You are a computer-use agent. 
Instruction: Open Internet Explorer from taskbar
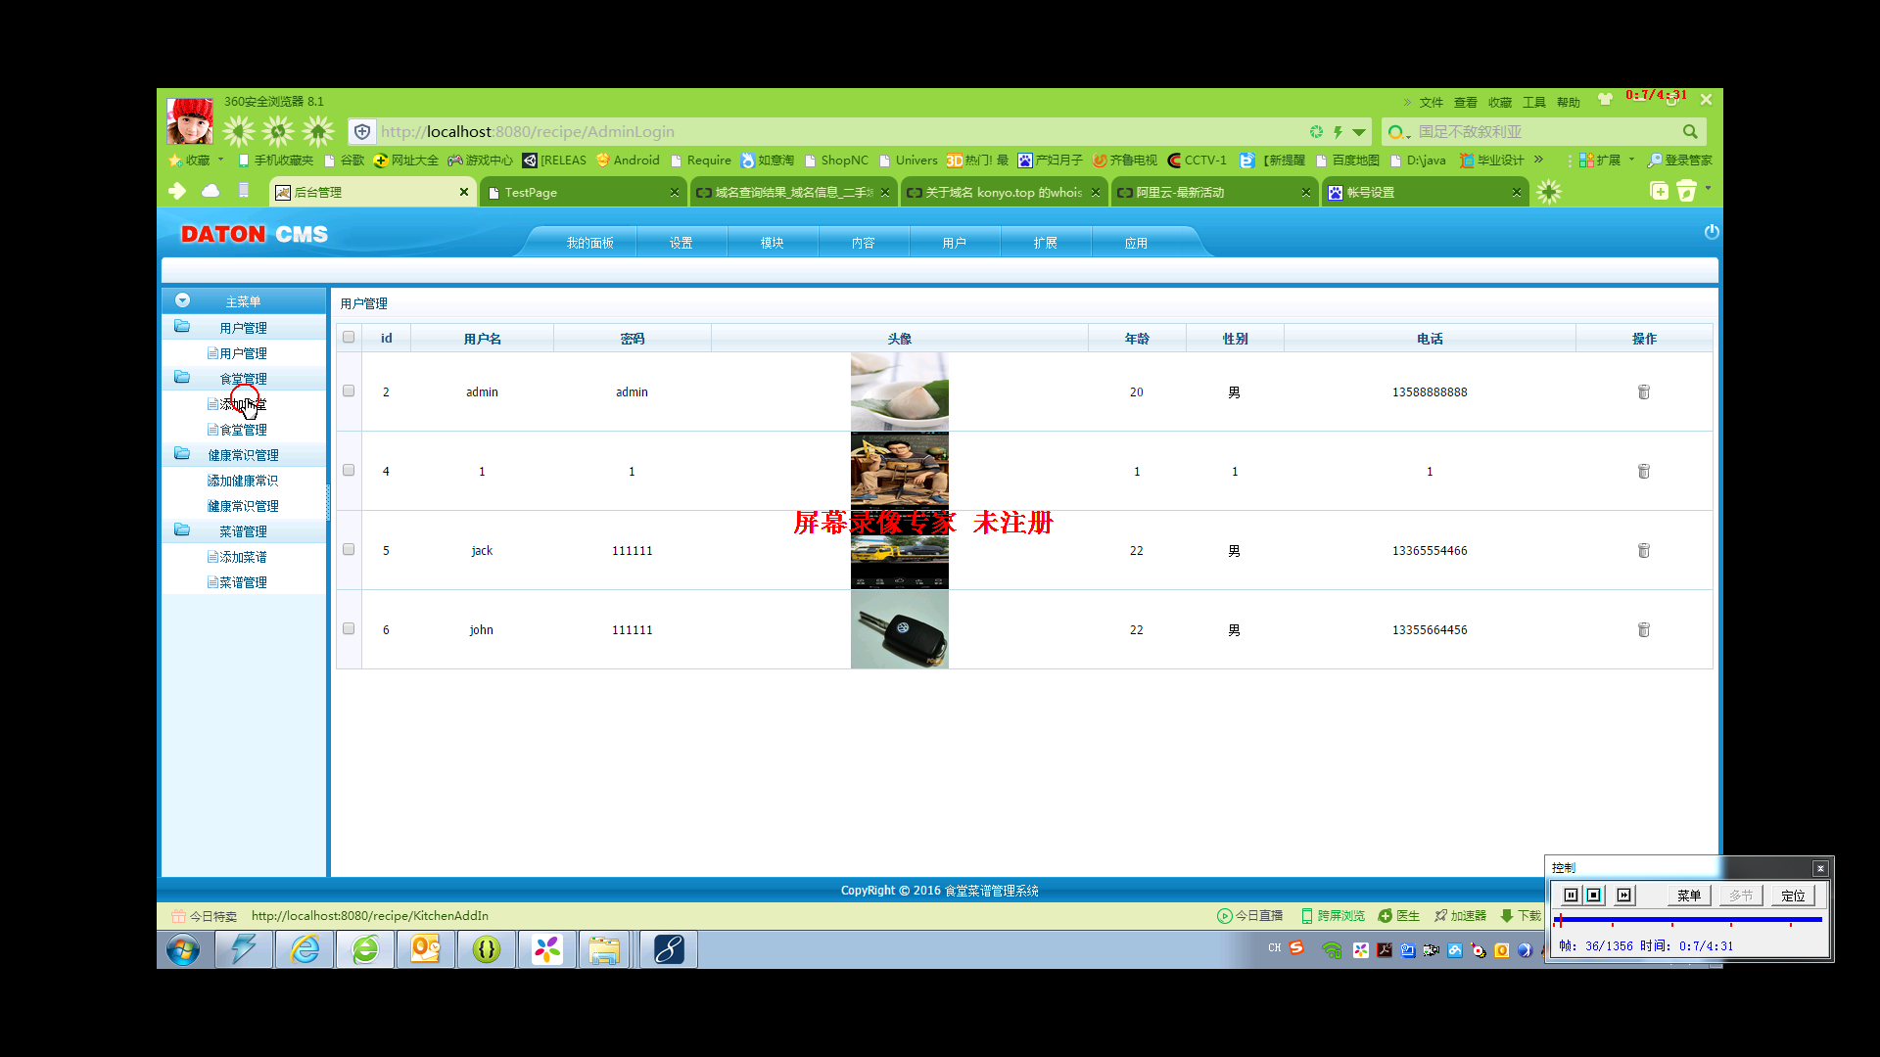(x=305, y=949)
